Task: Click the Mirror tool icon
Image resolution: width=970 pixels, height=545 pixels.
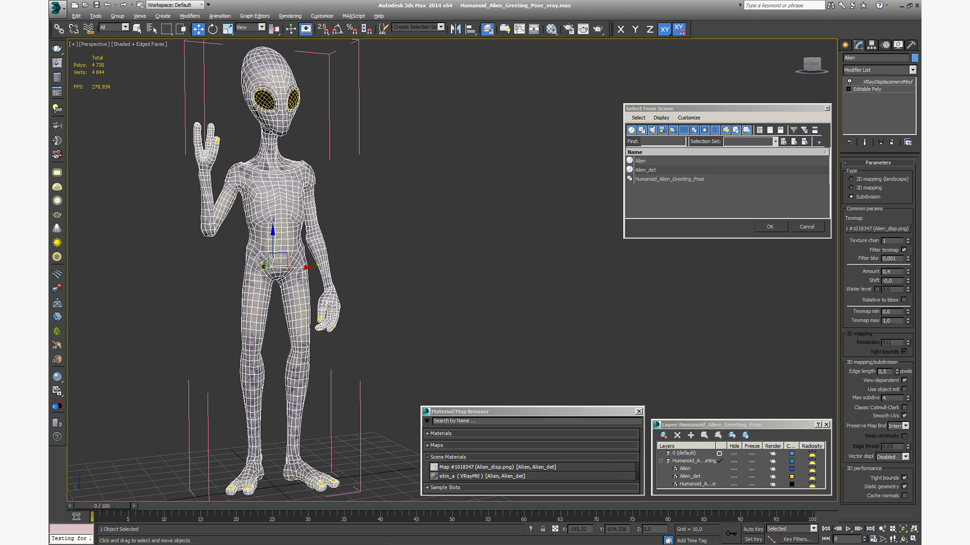Action: pos(455,29)
